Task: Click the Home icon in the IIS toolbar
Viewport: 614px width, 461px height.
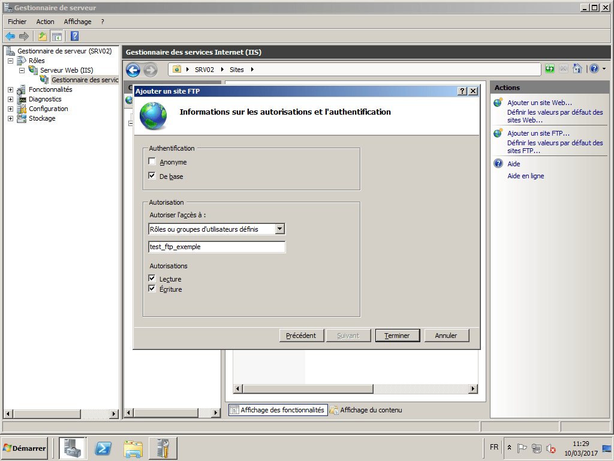Action: click(577, 69)
